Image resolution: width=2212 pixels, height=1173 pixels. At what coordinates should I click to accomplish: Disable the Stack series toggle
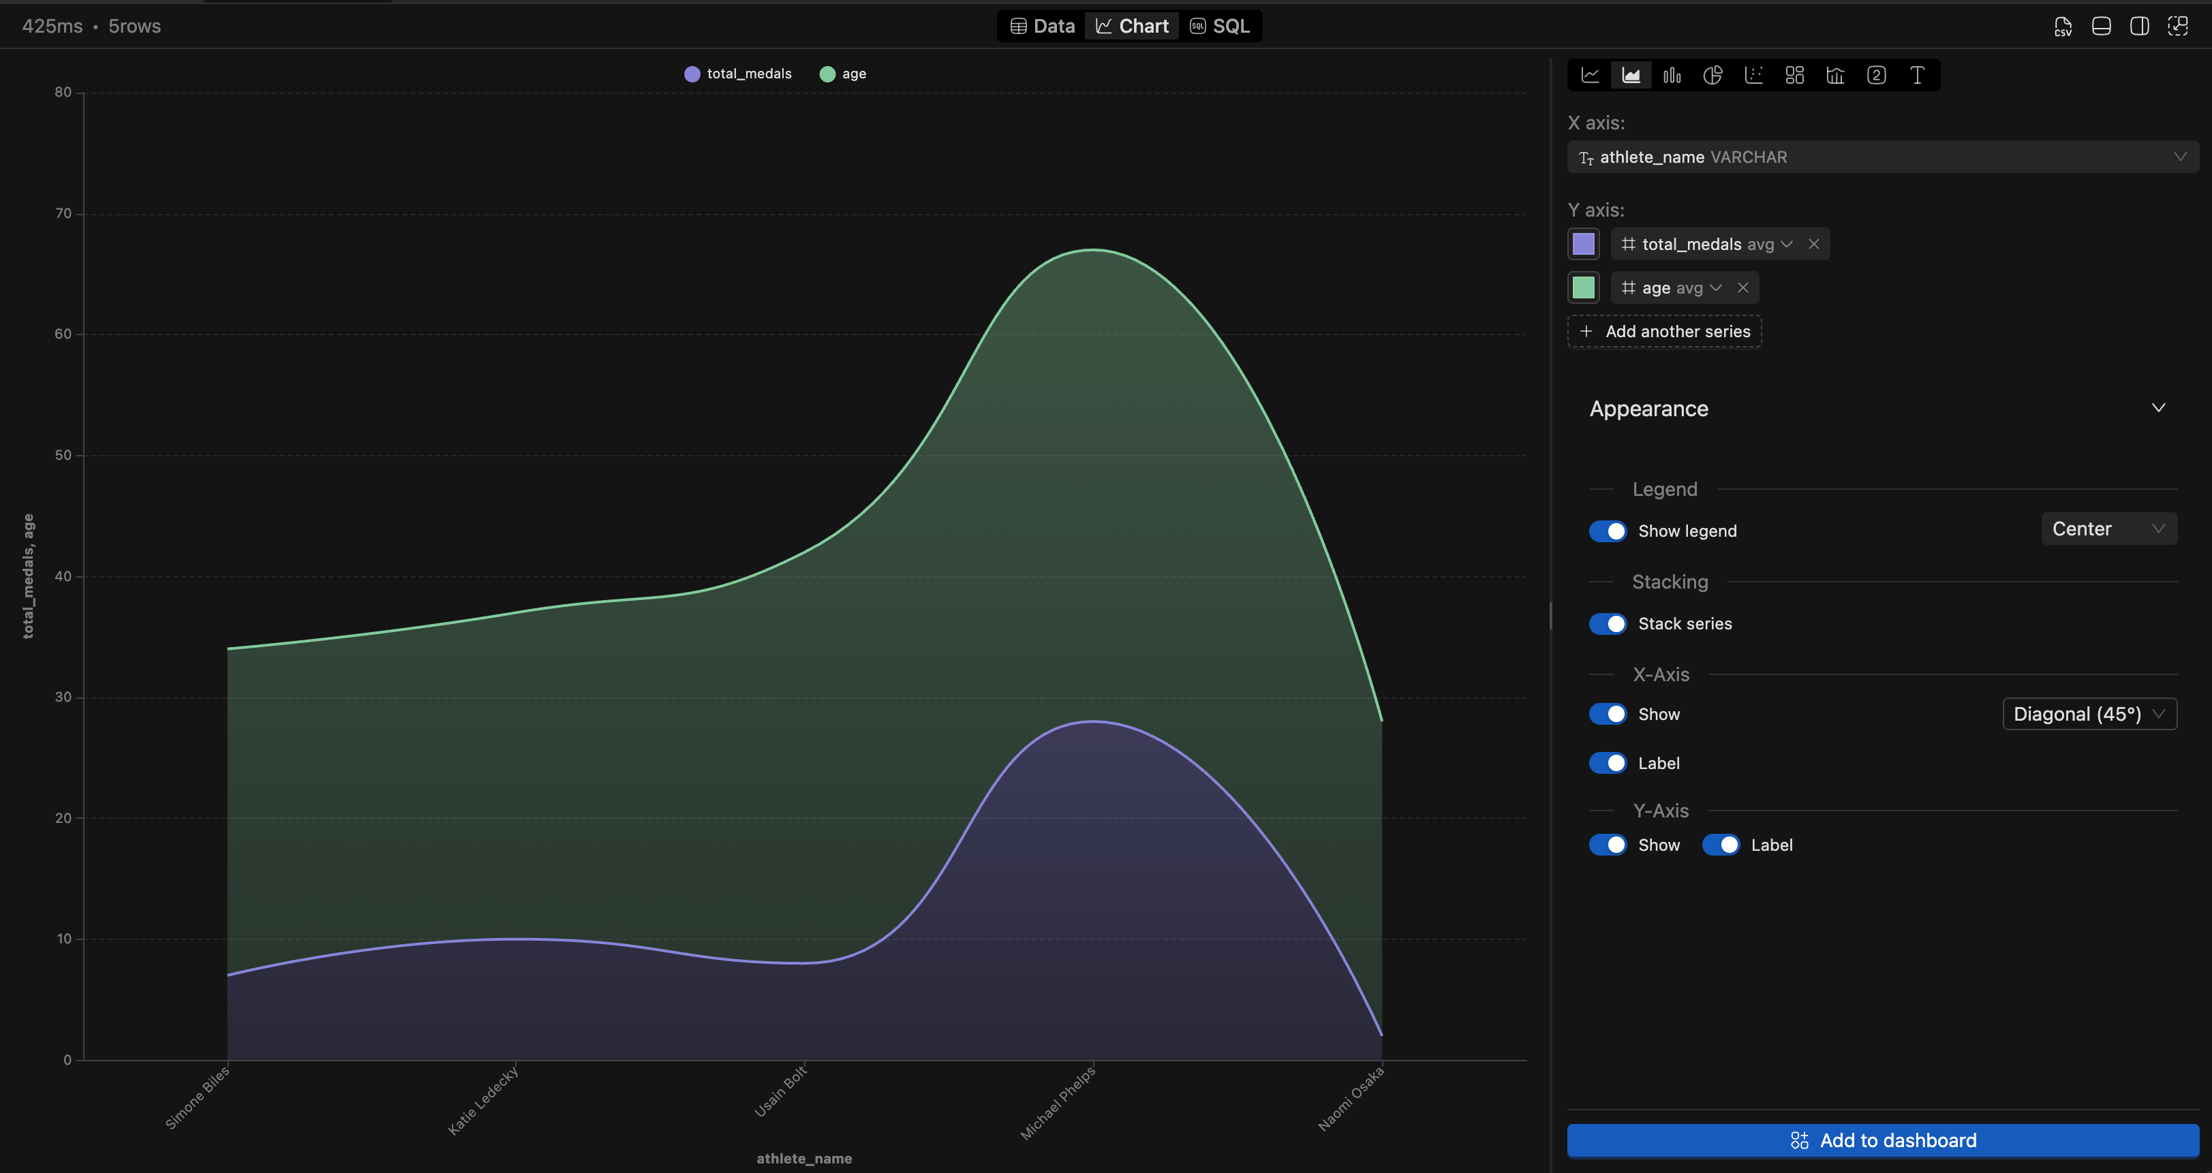tap(1607, 624)
